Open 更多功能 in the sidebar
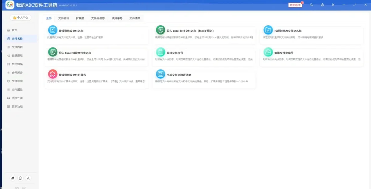Screen dimensions: 371x189 [20, 107]
